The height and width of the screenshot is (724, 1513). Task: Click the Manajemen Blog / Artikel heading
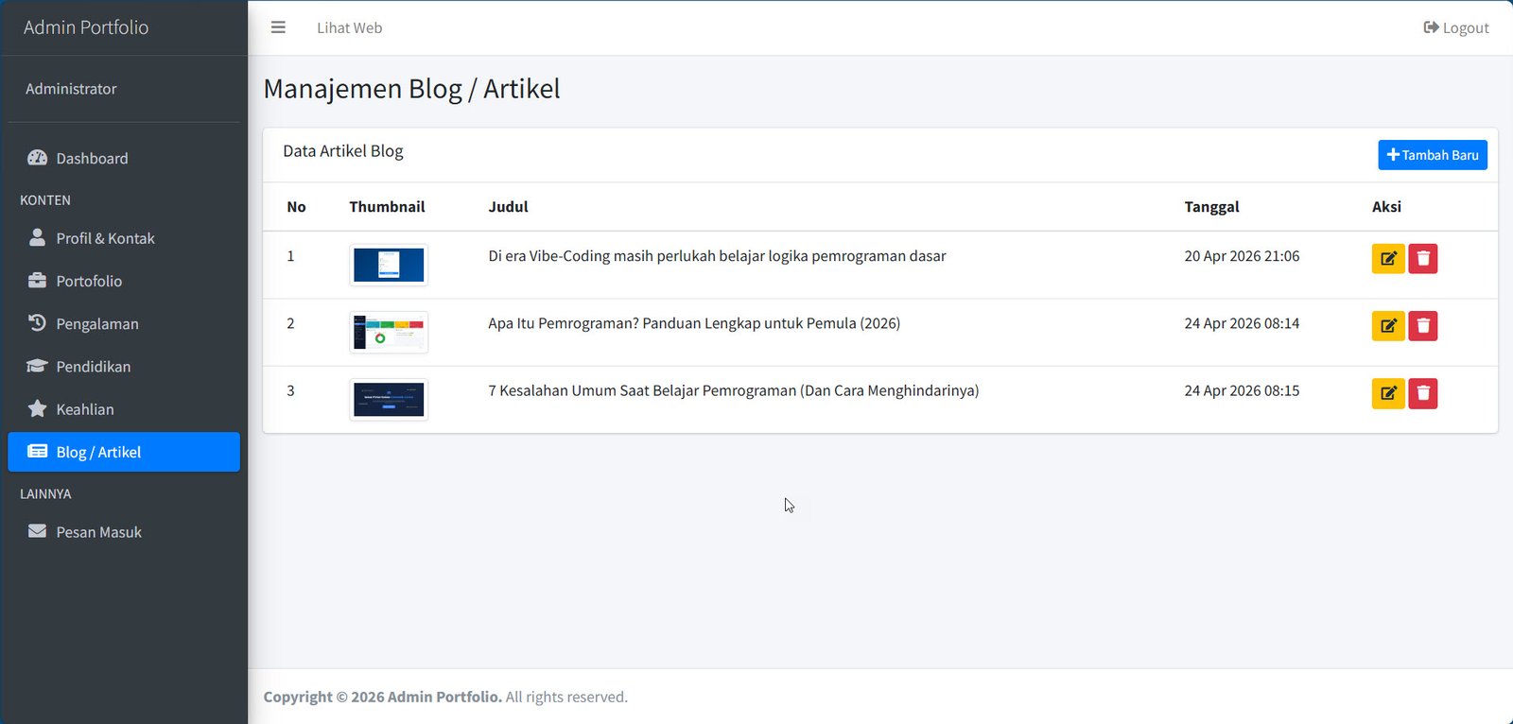click(x=411, y=89)
